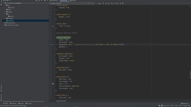Click UTF-8 encoding in status bar

pos(180,106)
